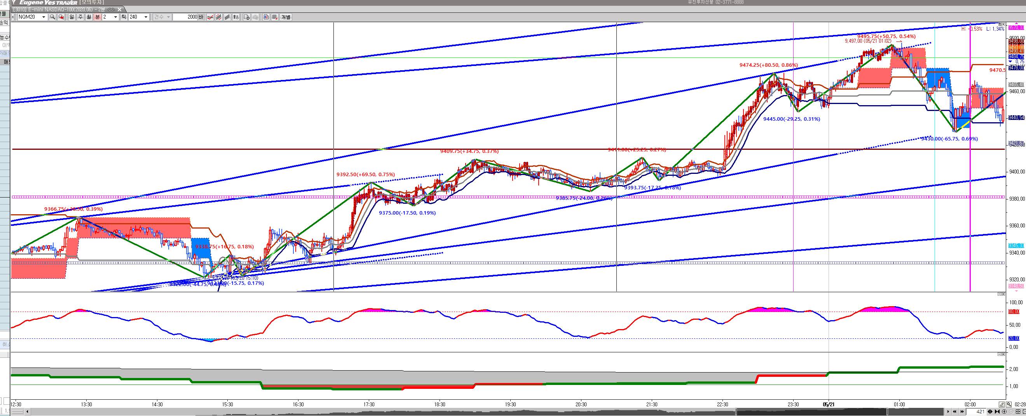The width and height of the screenshot is (1026, 416).
Task: Click the red line chart type icon
Action: [210, 17]
